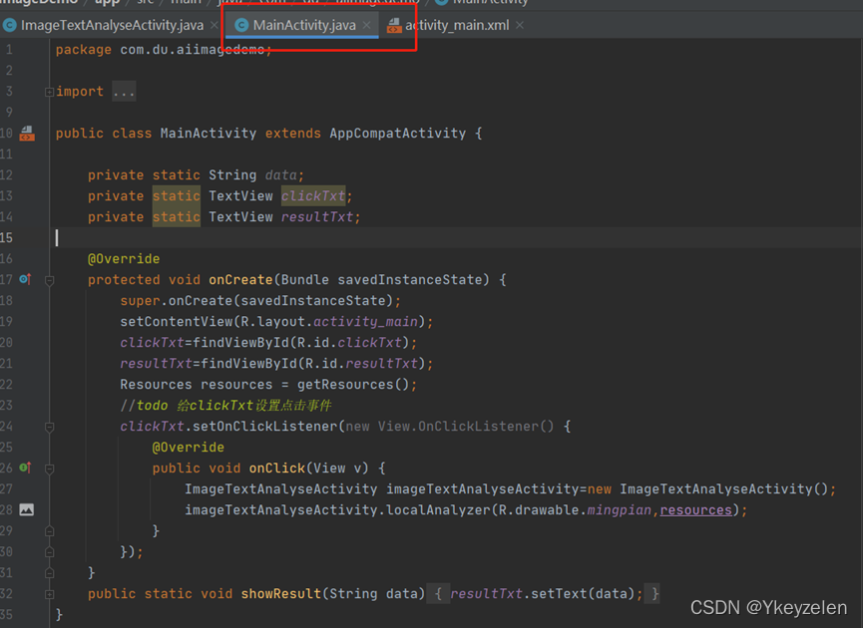Collapse the onClick method at line 26
Screen dimensions: 863x628
49,470
